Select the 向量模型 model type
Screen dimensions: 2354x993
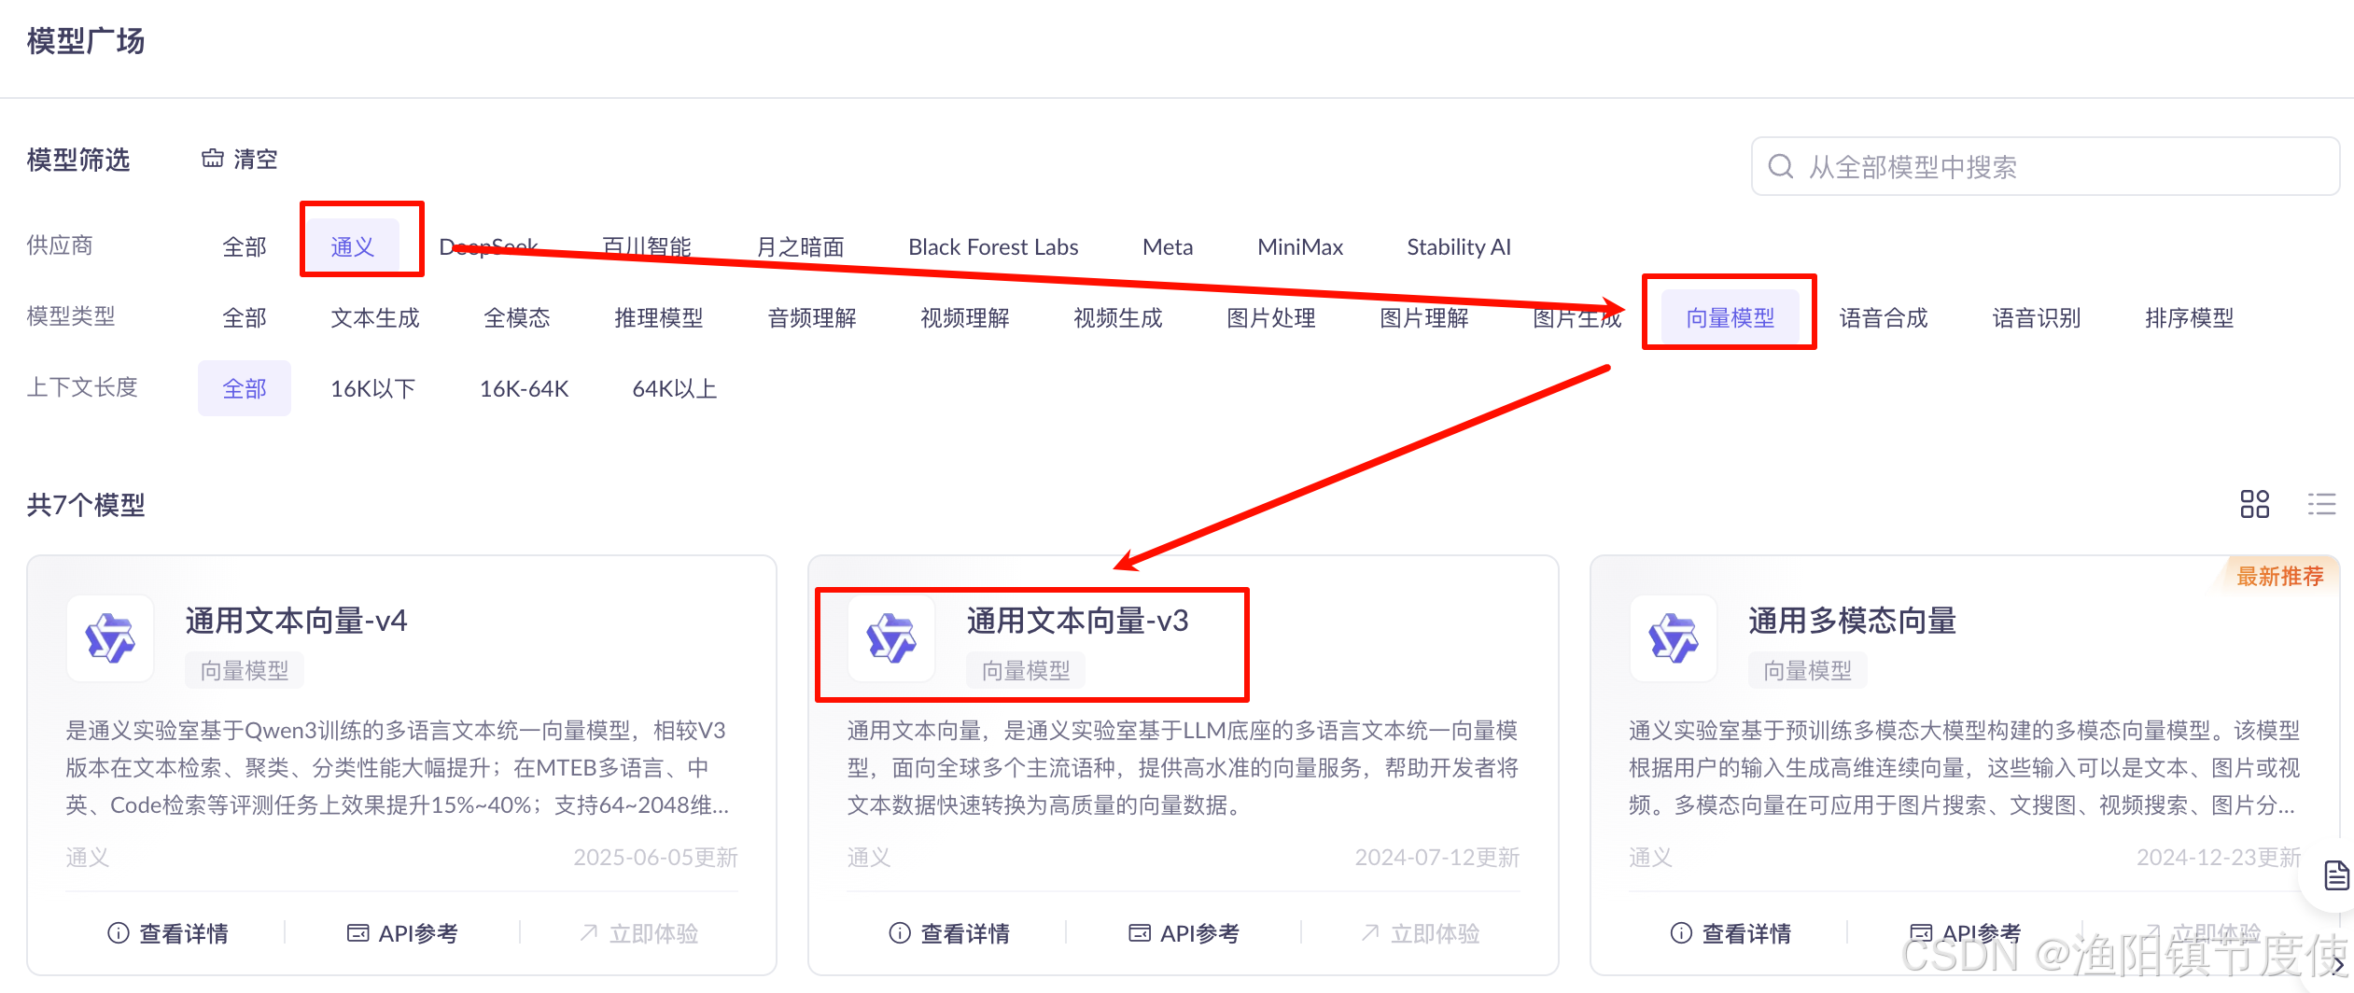click(1730, 317)
